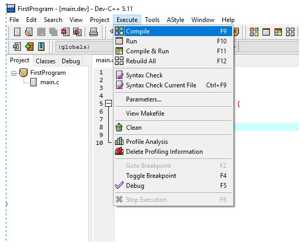
Task: Open the AStyle menu
Action: 175,20
